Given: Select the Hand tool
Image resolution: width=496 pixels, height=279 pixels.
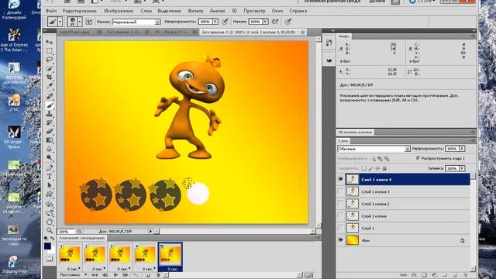Looking at the screenshot, I should [50, 222].
